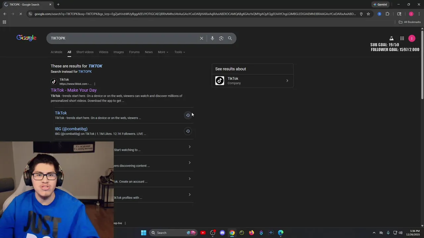The image size is (424, 238).
Task: Open the TikTok sitelink
Action: pos(61,113)
